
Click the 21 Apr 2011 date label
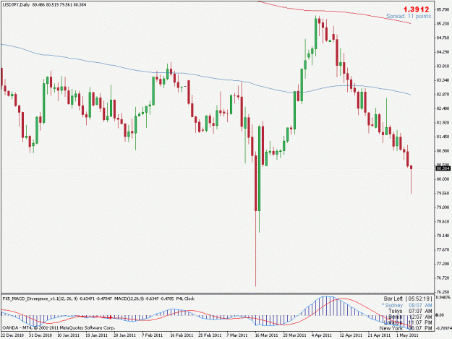click(x=379, y=335)
